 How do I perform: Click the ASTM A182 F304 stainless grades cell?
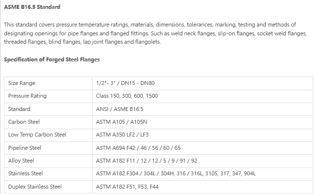[202, 174]
